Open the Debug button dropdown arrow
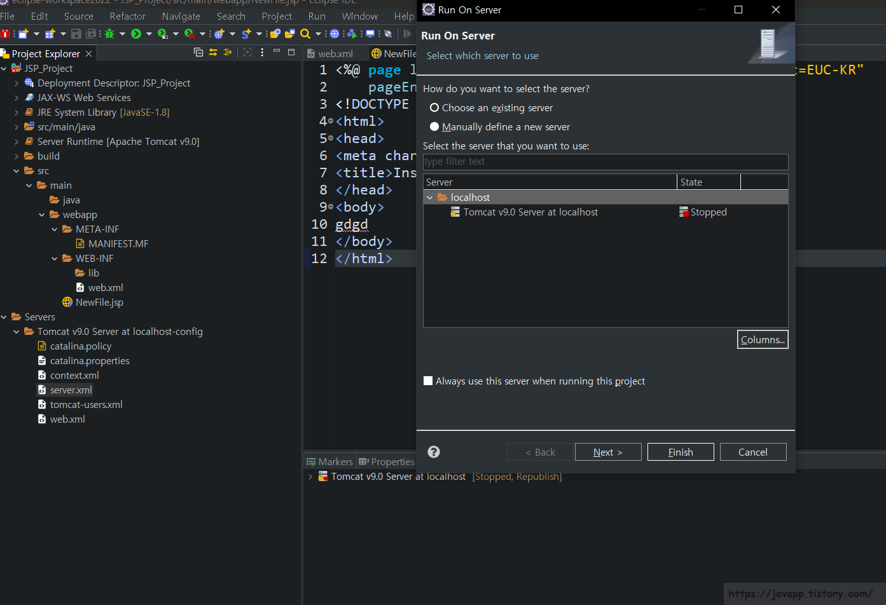This screenshot has height=605, width=886. point(122,34)
